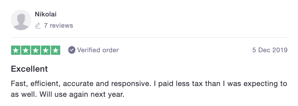This screenshot has height=106, width=298.
Task: Select the fifth green rating star
Action: coord(55,50)
